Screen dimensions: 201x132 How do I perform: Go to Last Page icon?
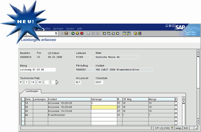[118, 33]
